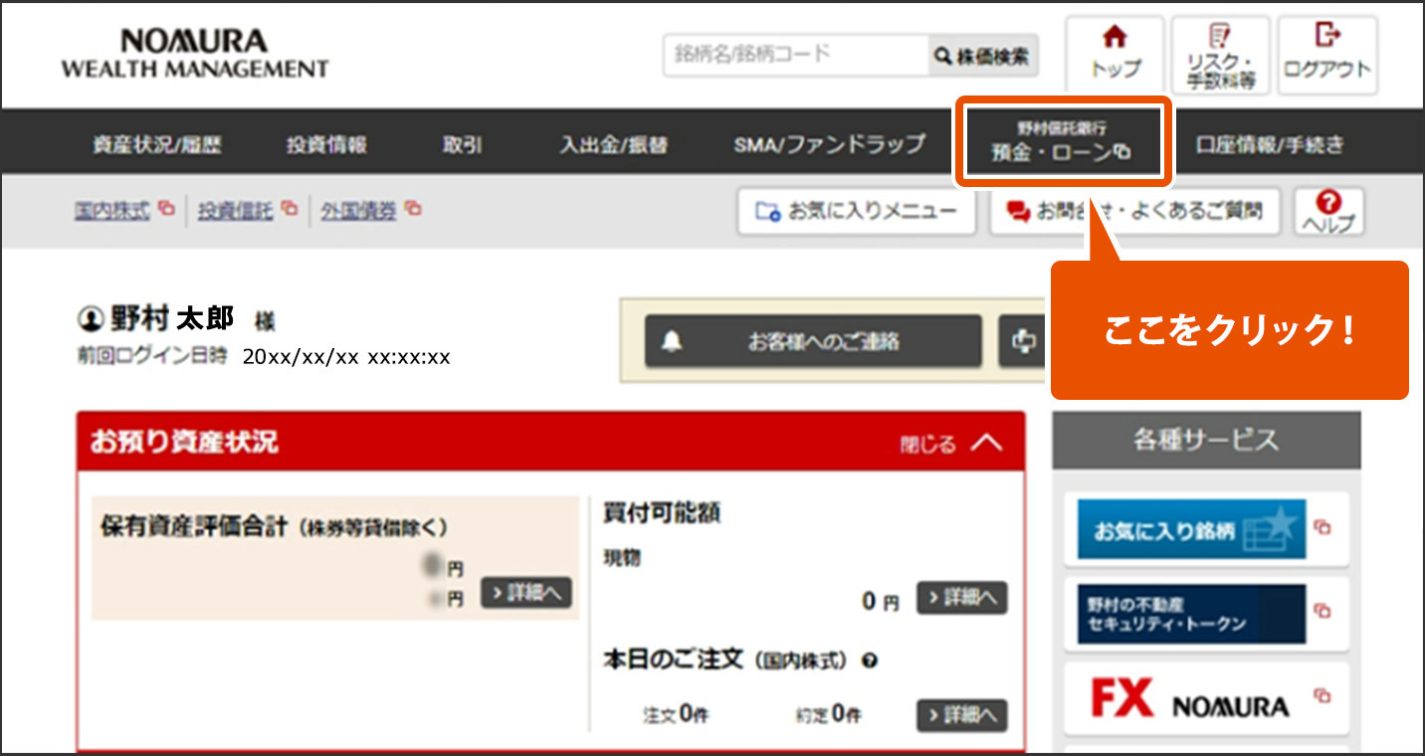This screenshot has height=756, width=1425.
Task: Click the 前回ログイン日時 text
Action: [x=152, y=356]
